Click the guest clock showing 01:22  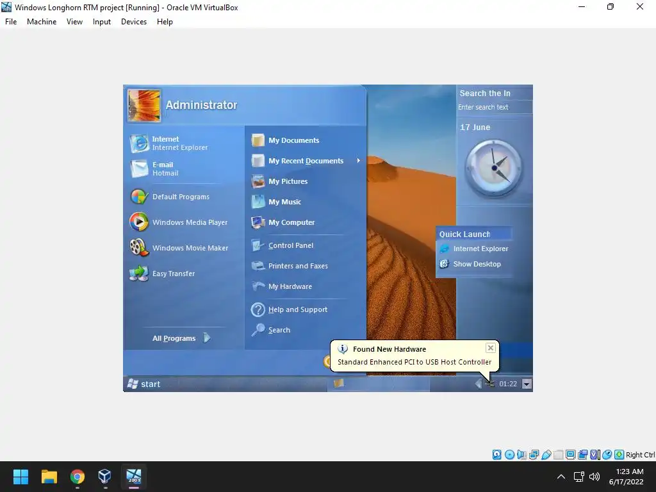[508, 384]
